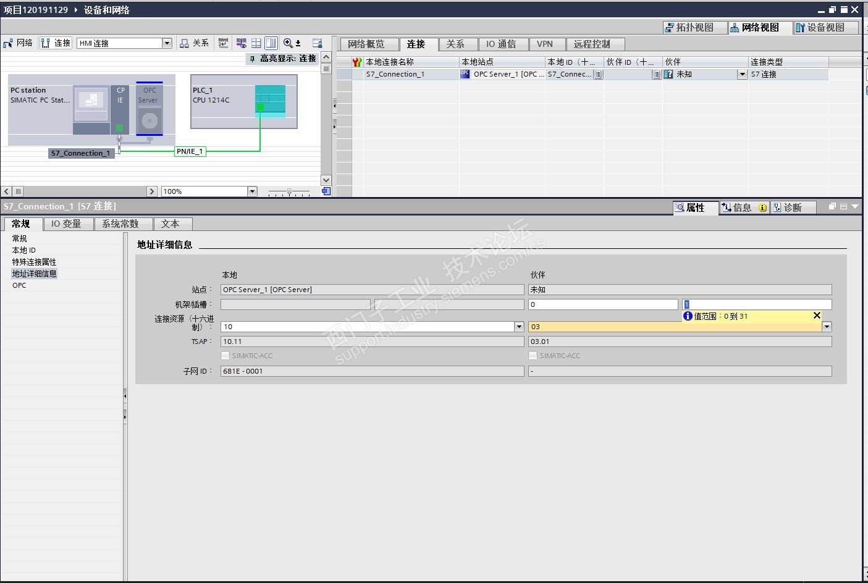Click the PN/IE_1 subnet label

190,151
